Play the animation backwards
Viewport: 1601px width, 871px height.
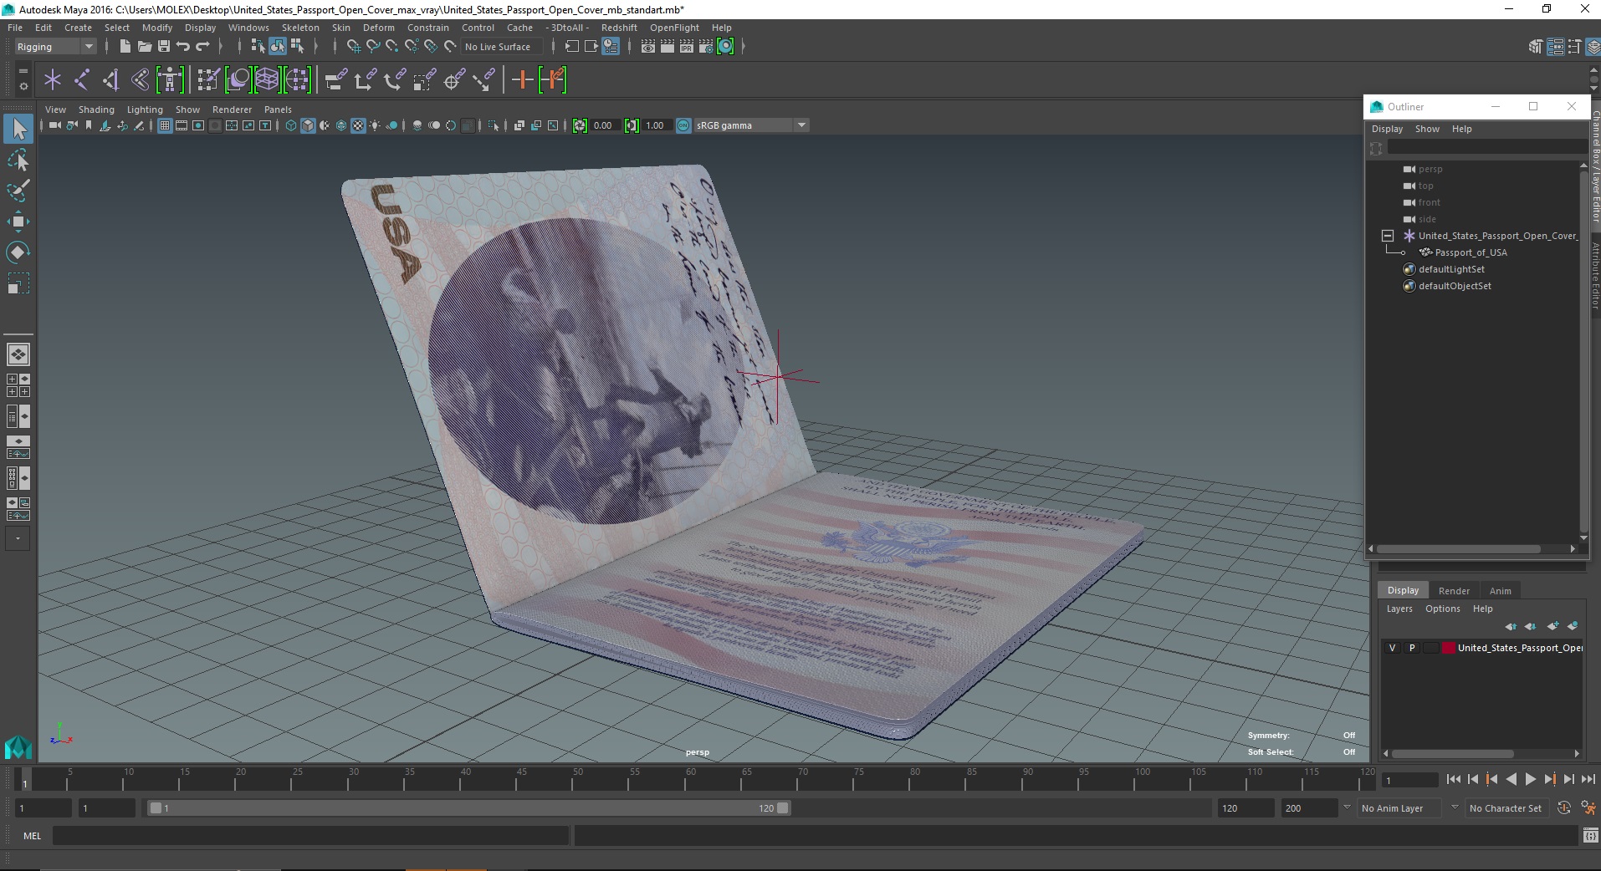coord(1511,779)
